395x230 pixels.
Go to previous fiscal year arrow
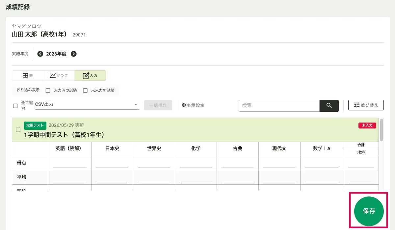40,54
